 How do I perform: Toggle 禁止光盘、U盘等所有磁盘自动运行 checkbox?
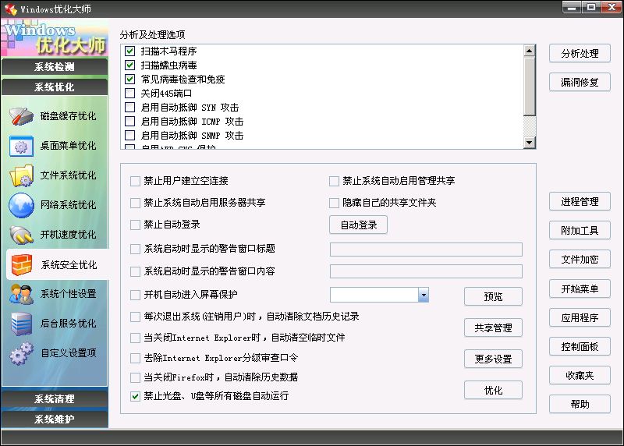click(136, 396)
